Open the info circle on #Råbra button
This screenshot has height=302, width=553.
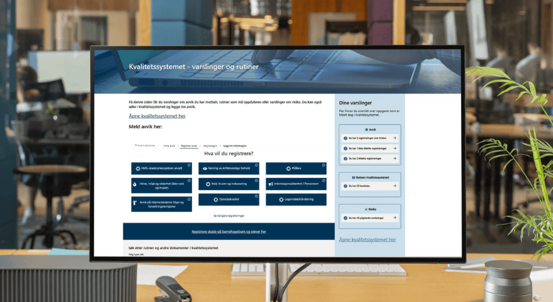tap(324, 165)
